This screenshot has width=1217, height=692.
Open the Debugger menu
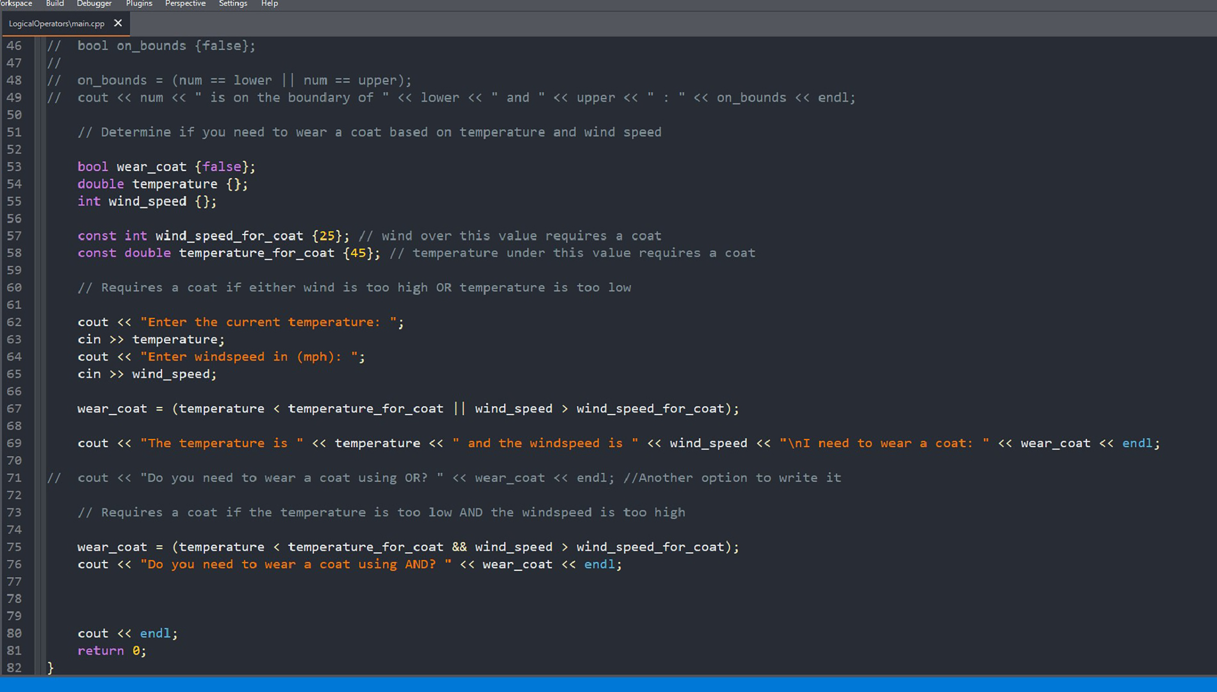pyautogui.click(x=94, y=4)
